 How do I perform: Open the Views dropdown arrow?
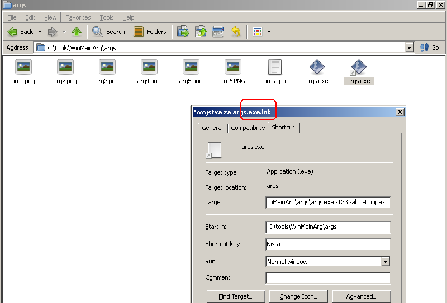point(269,32)
